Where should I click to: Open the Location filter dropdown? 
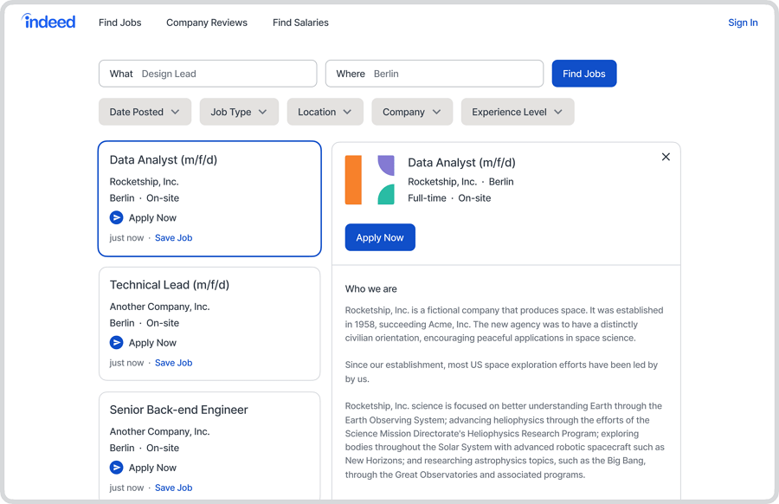point(325,112)
